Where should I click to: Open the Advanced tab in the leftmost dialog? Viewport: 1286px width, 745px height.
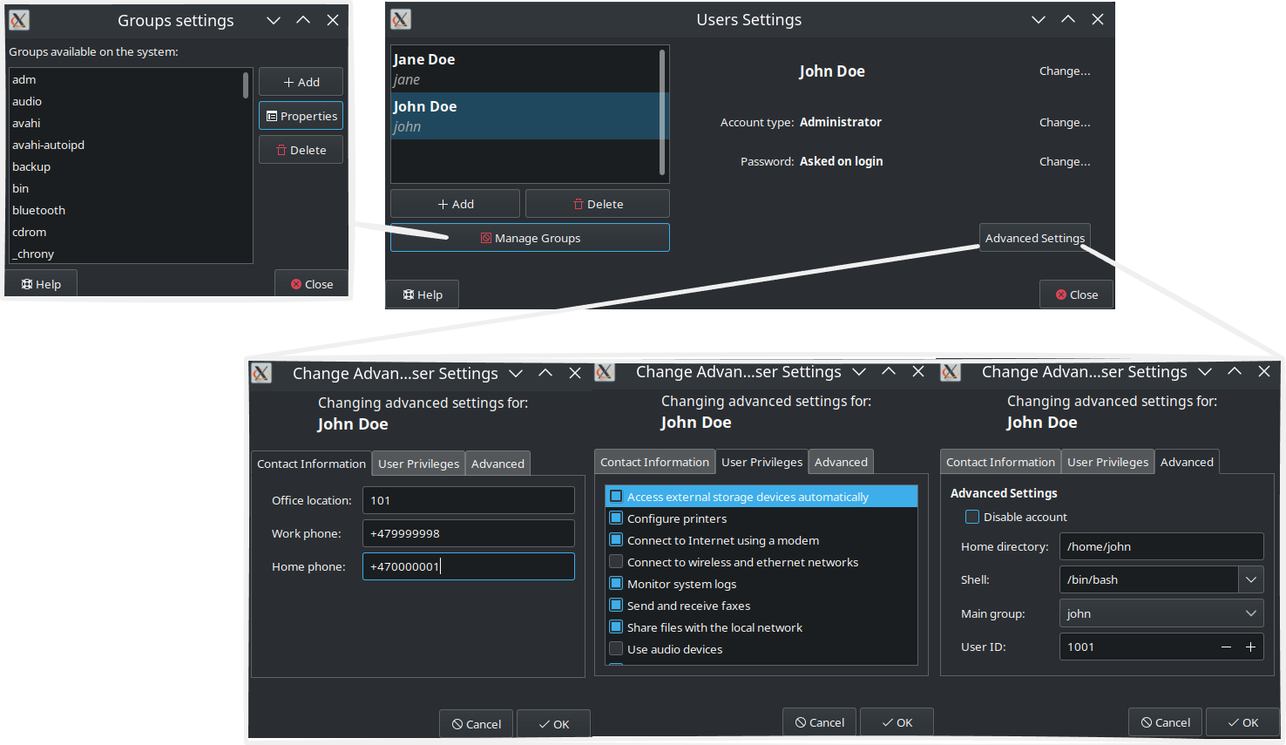(x=497, y=463)
